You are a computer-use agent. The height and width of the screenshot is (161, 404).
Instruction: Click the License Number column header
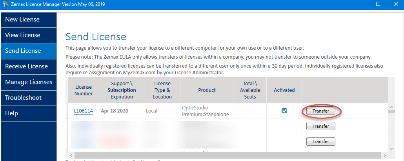point(83,90)
